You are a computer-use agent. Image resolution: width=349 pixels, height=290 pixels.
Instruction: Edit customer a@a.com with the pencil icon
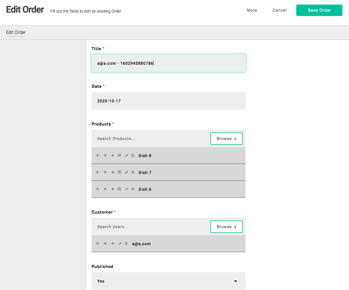[120, 244]
